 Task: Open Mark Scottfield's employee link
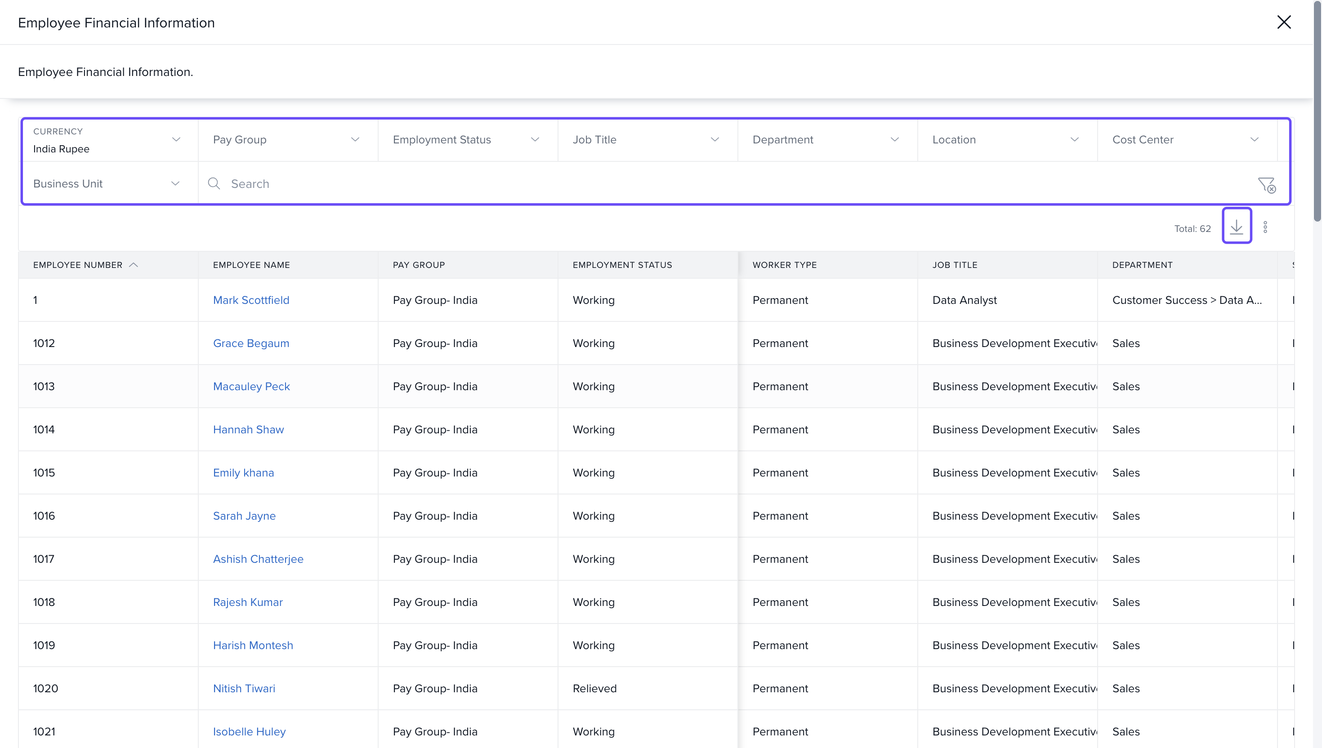point(251,300)
